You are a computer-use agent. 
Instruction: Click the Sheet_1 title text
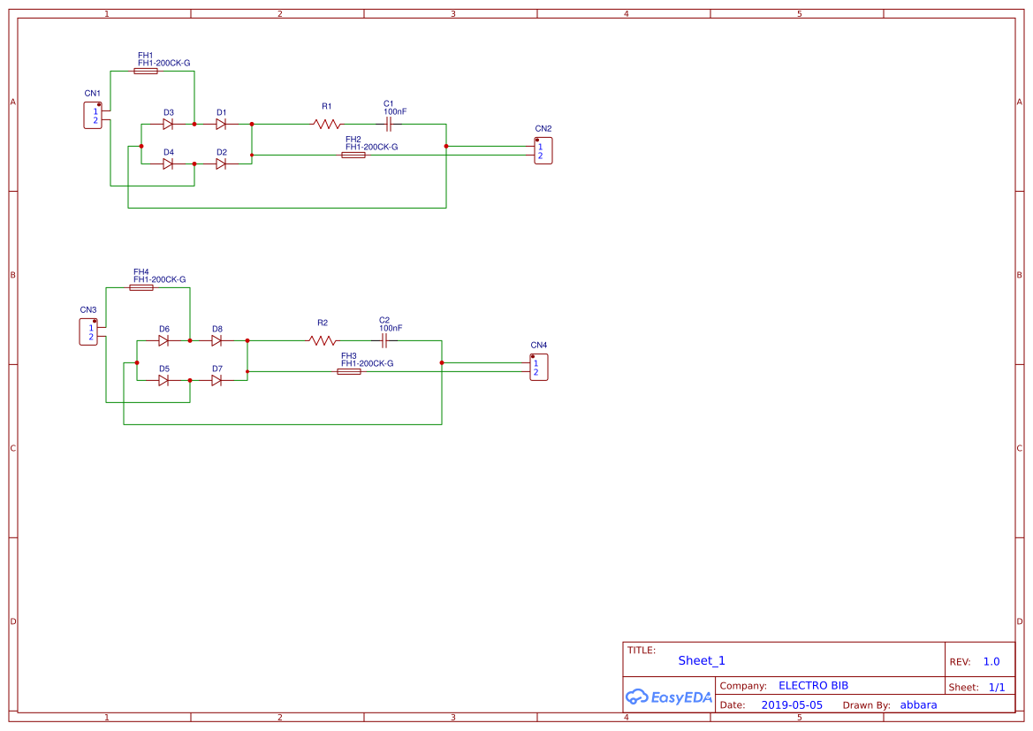[x=702, y=660]
